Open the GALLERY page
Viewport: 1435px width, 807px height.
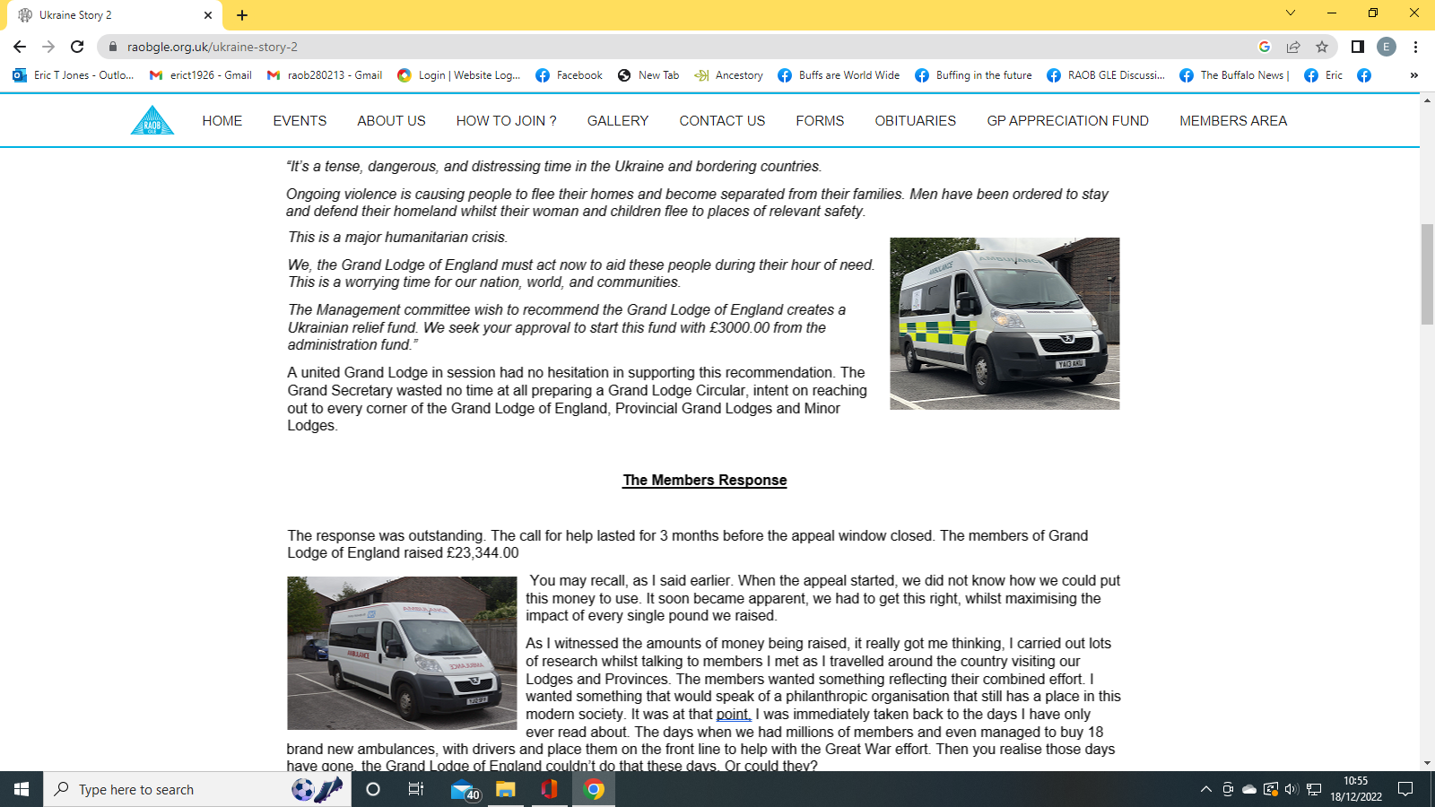click(618, 121)
